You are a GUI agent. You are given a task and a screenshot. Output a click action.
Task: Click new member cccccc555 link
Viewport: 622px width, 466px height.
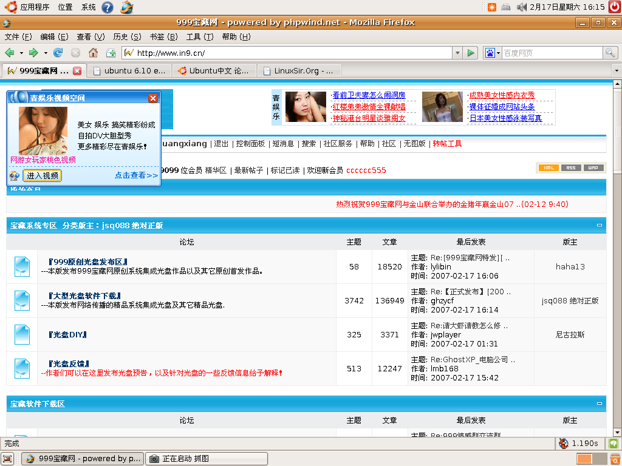click(366, 171)
